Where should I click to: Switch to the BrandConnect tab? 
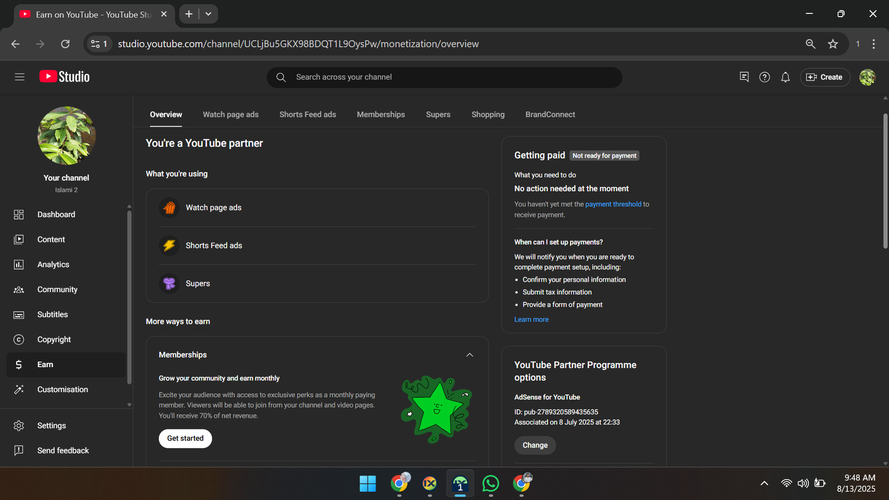click(550, 114)
